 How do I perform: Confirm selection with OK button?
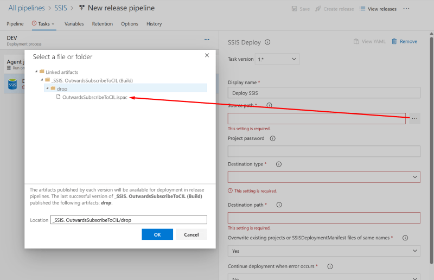[157, 234]
